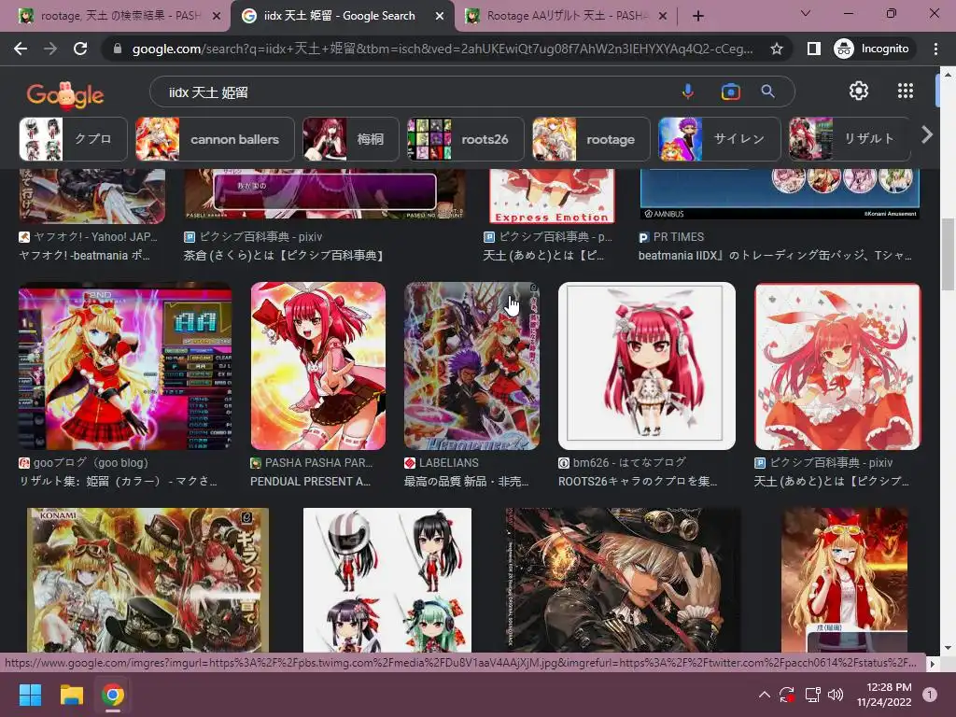Image resolution: width=956 pixels, height=717 pixels.
Task: Filter by 梅桐 chip
Action: (351, 139)
